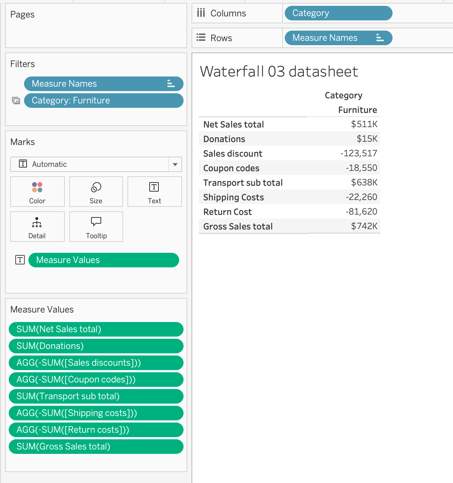Click the AGG(-SUM([Coupon codes])) pill

(96, 380)
